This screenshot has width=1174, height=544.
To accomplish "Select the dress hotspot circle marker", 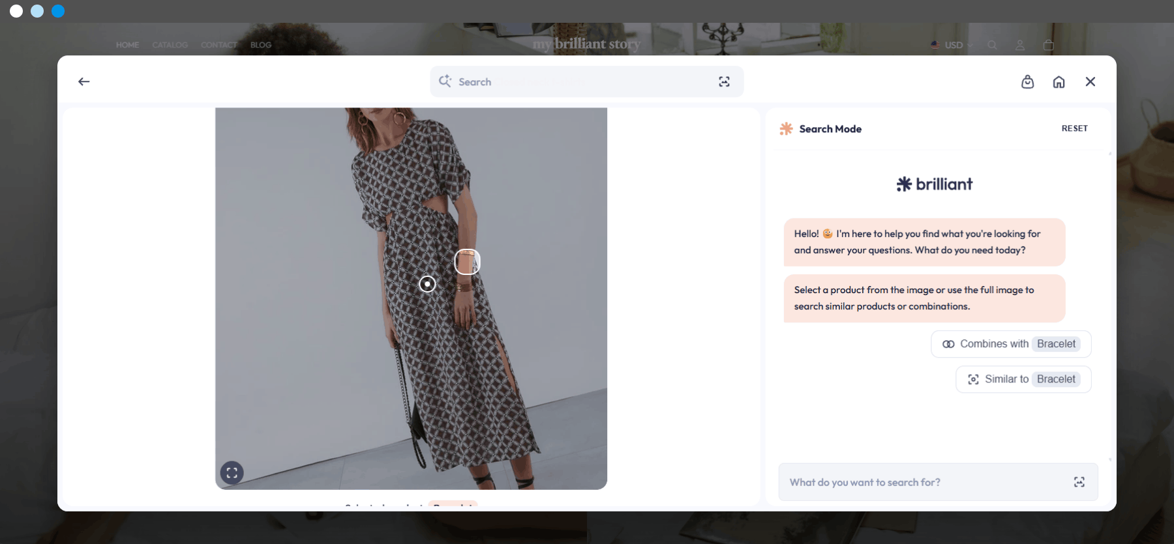I will [427, 284].
